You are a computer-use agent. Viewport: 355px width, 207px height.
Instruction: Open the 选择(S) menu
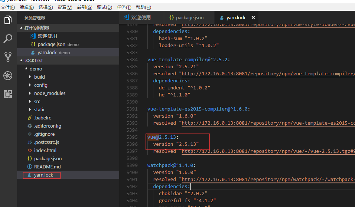[46, 7]
